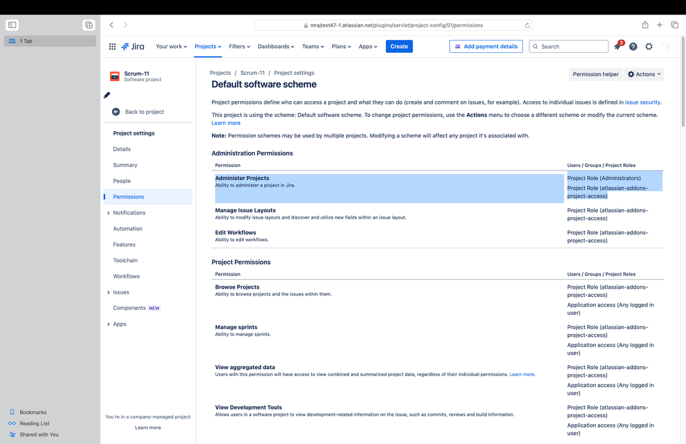Reload the page with refresh icon
This screenshot has height=444, width=686.
(x=527, y=25)
